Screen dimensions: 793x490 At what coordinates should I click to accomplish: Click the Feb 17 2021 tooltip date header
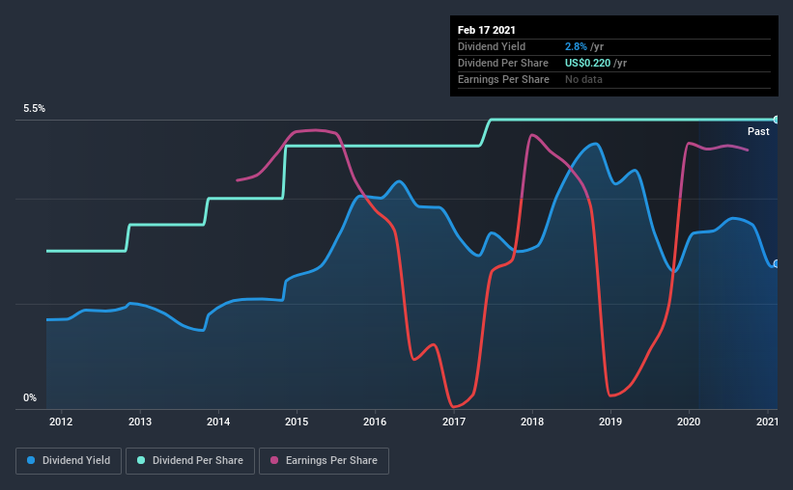tap(487, 30)
